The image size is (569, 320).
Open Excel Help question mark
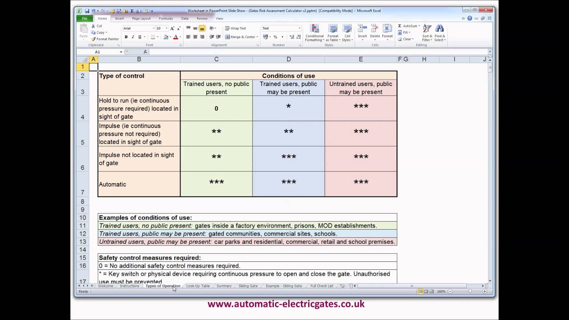(x=469, y=19)
